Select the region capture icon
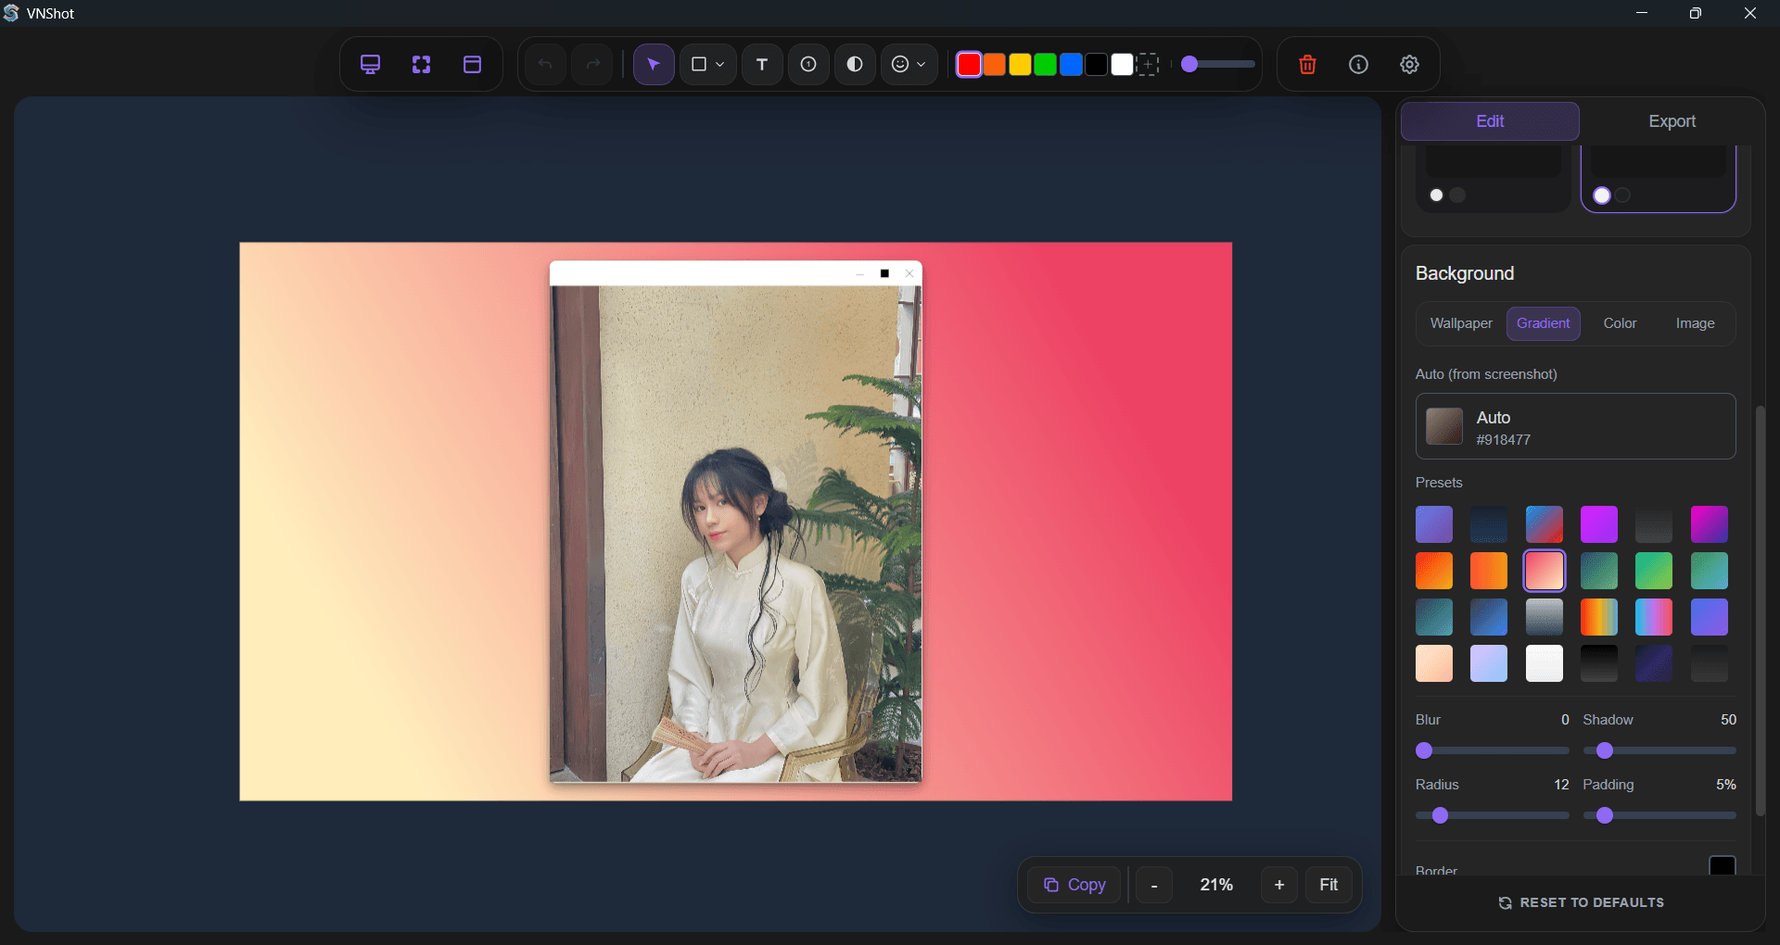This screenshot has width=1780, height=945. (x=421, y=64)
